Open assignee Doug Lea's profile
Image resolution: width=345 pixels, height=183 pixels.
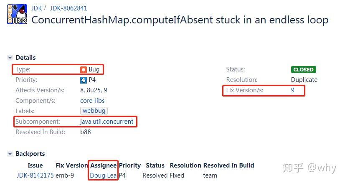[x=103, y=175]
